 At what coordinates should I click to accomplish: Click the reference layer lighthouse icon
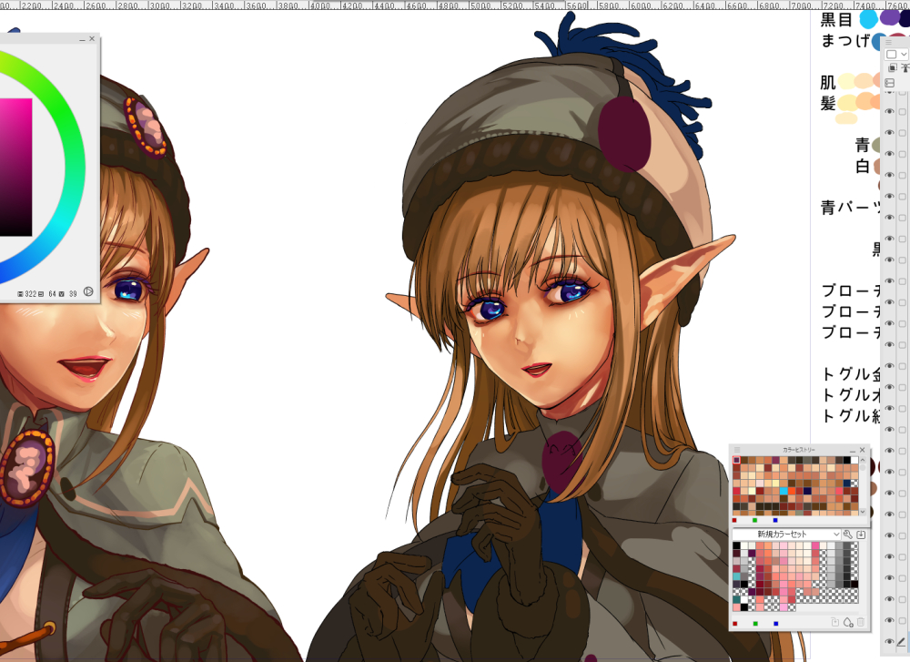(x=905, y=68)
